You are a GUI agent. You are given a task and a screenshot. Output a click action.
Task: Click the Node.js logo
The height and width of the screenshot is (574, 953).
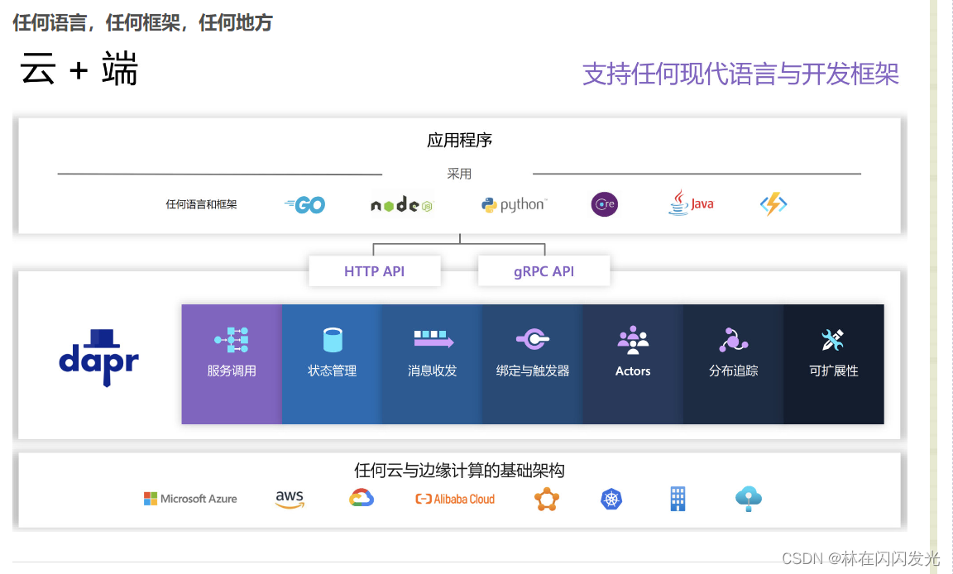pyautogui.click(x=400, y=203)
